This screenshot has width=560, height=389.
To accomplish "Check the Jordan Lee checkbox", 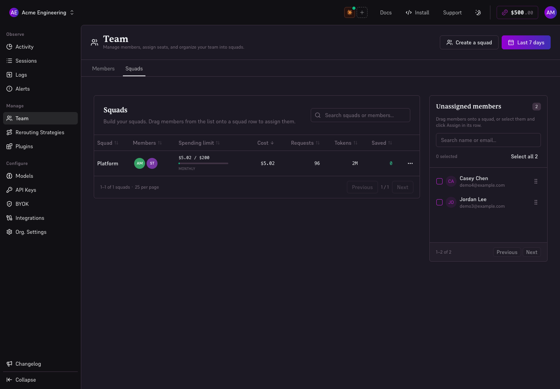I will coord(439,202).
